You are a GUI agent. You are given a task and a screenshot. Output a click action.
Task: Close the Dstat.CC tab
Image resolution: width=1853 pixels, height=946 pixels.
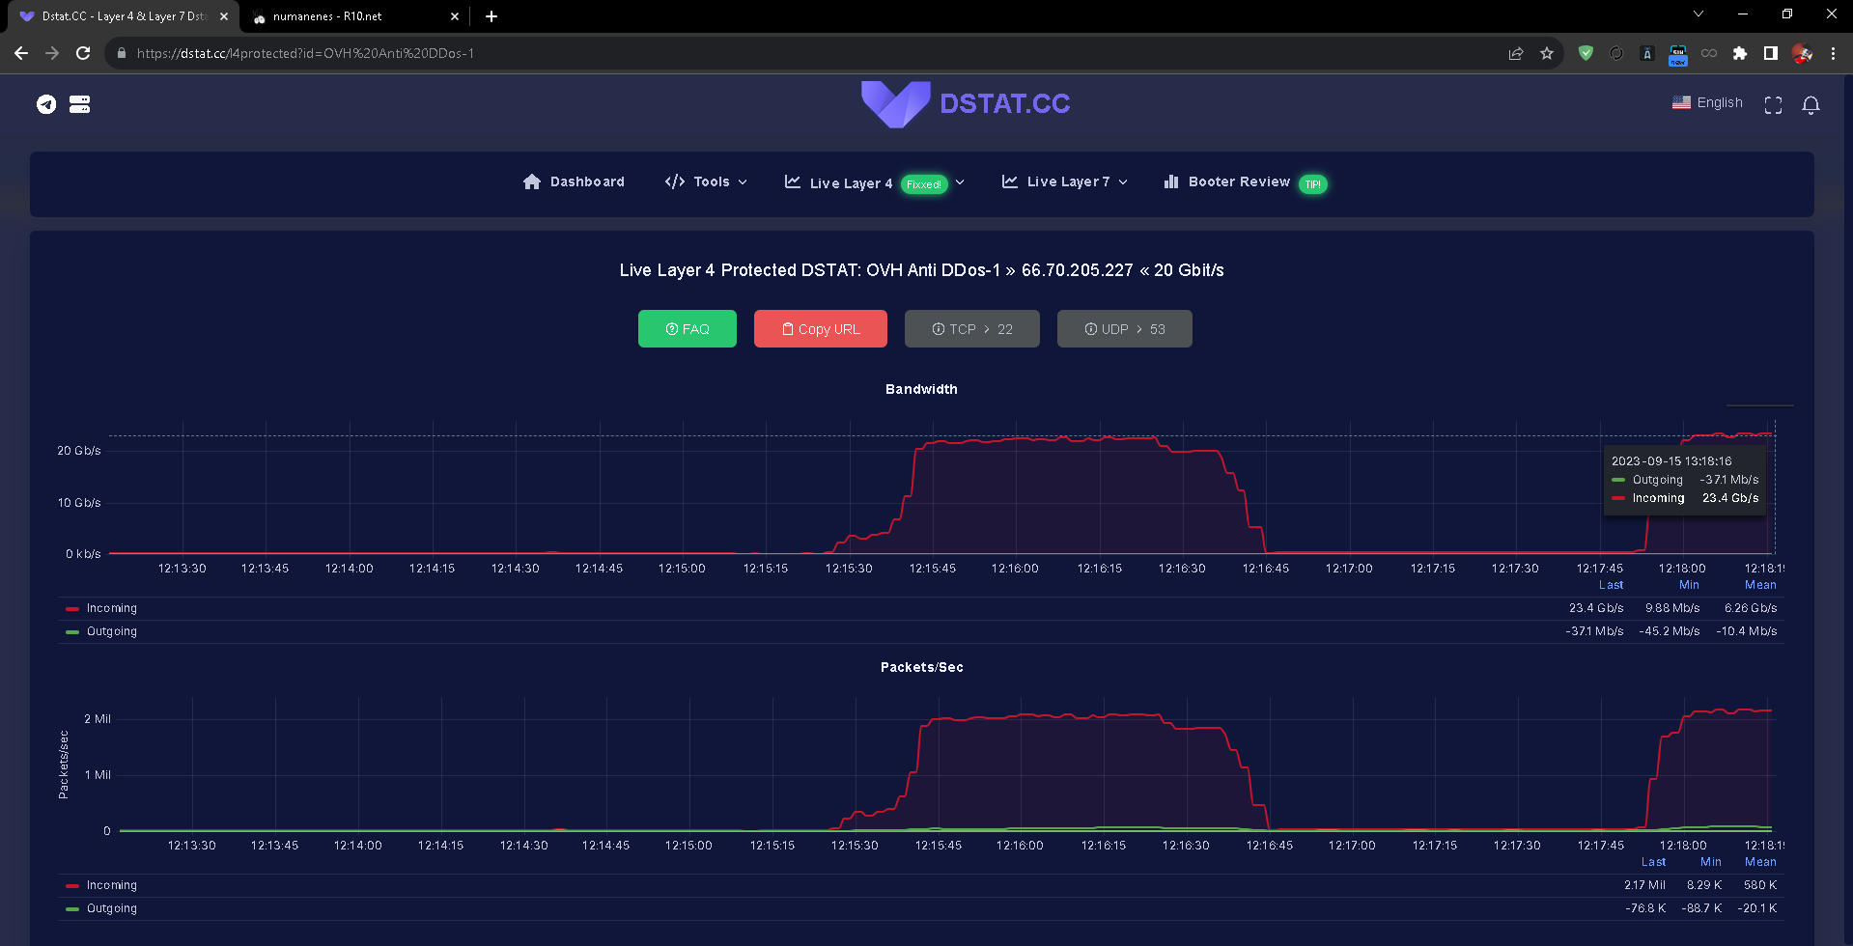tap(224, 16)
